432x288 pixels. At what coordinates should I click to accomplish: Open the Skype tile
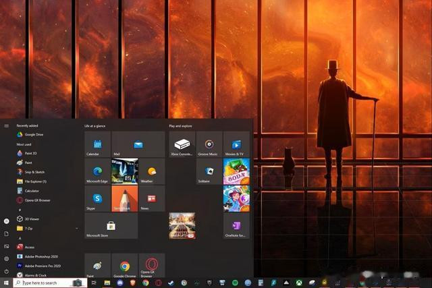point(97,198)
